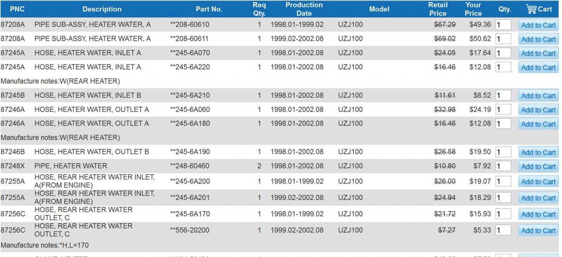Click part number **245-6A180

tap(190, 124)
